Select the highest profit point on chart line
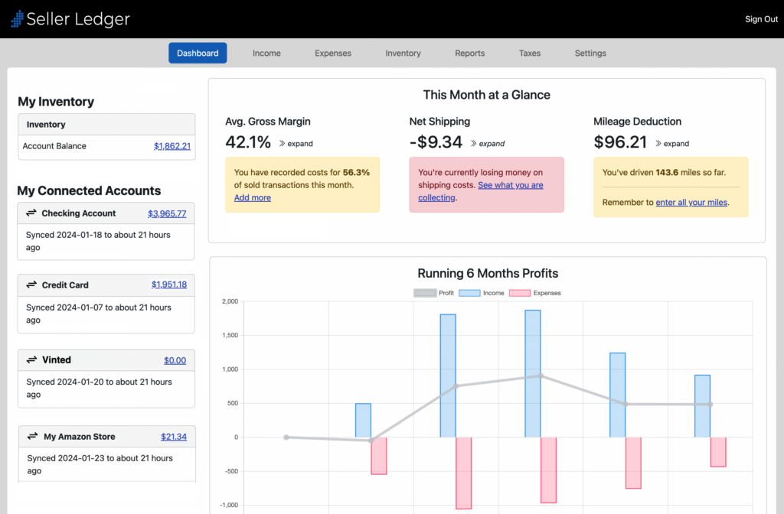The image size is (784, 514). [x=541, y=376]
